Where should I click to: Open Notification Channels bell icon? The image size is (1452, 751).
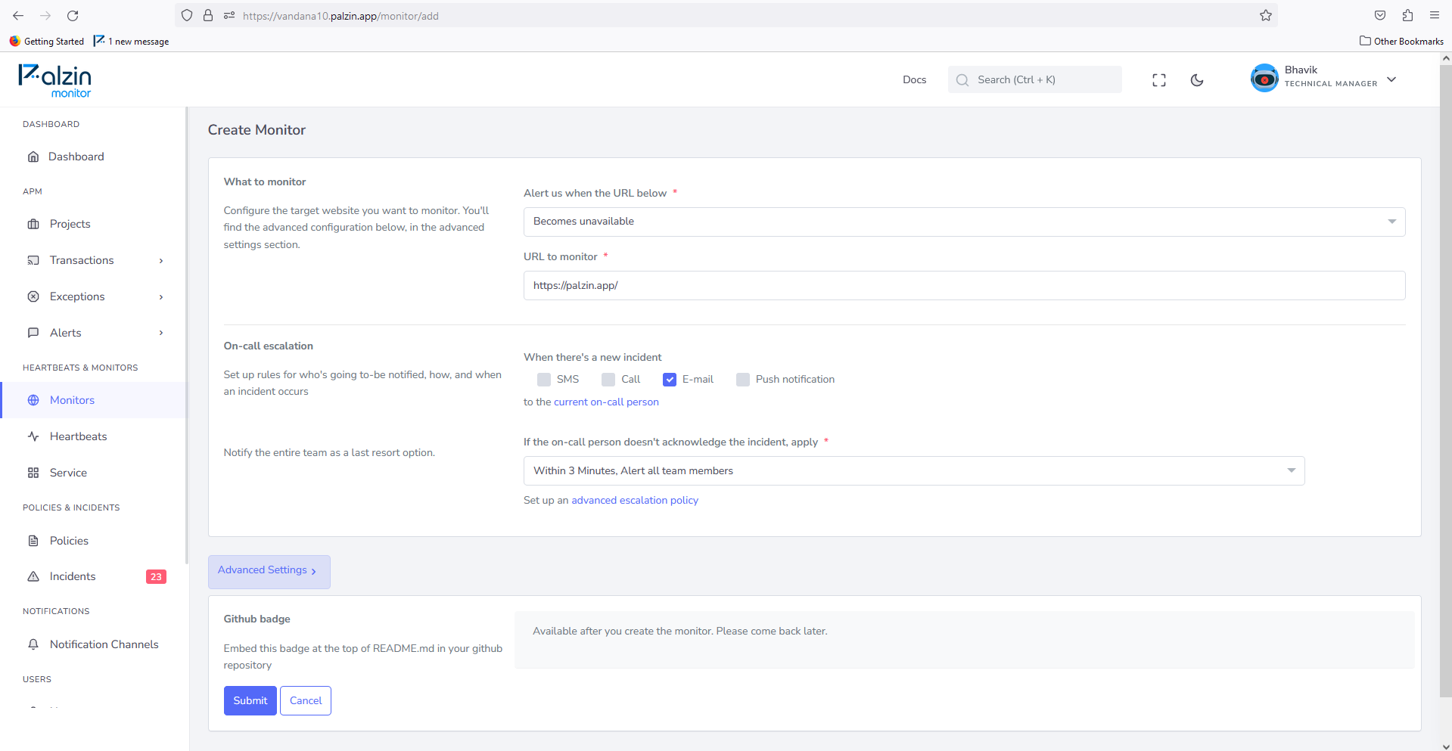pyautogui.click(x=33, y=644)
